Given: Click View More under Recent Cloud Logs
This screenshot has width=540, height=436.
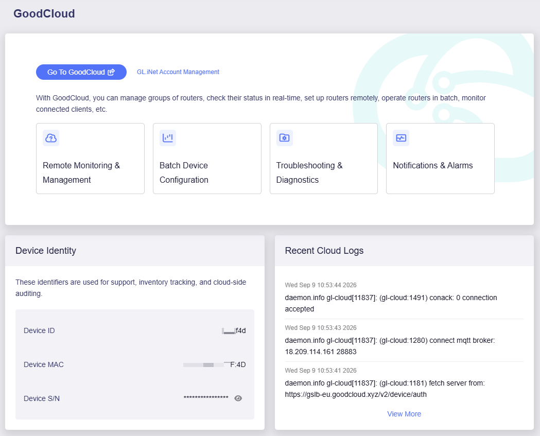Looking at the screenshot, I should [404, 414].
